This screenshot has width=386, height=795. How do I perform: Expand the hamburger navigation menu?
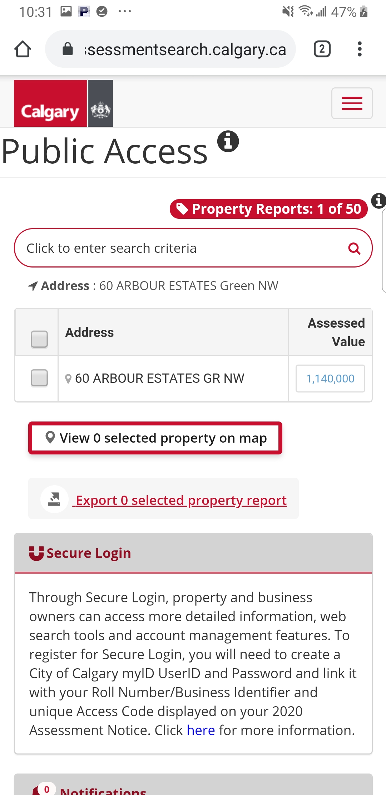(x=352, y=103)
